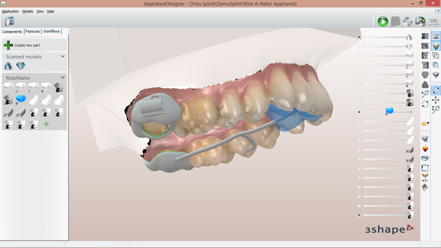Toggle visibility dot for lower jaw slider row
441x248 pixels.
[x=359, y=47]
